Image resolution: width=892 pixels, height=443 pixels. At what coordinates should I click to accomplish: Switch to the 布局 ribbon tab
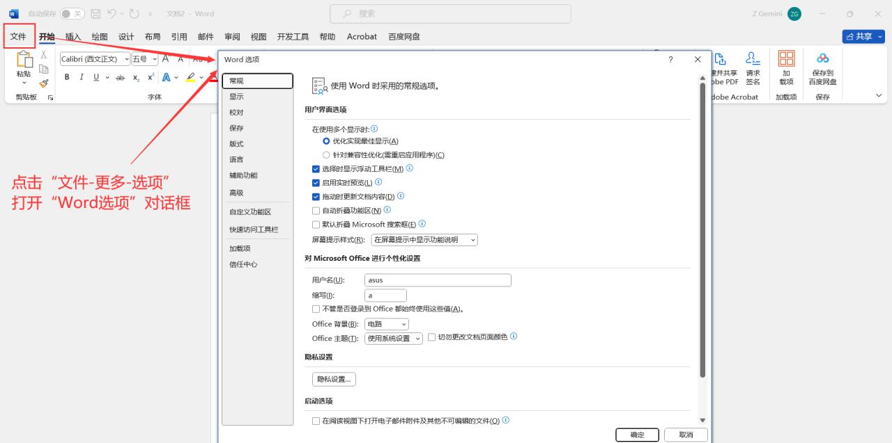point(153,37)
